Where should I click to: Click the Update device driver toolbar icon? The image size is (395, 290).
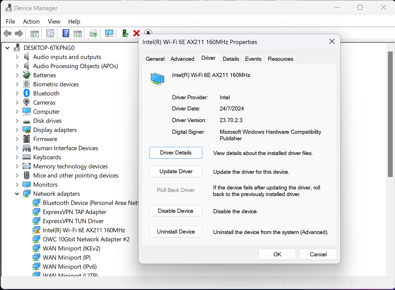(125, 33)
